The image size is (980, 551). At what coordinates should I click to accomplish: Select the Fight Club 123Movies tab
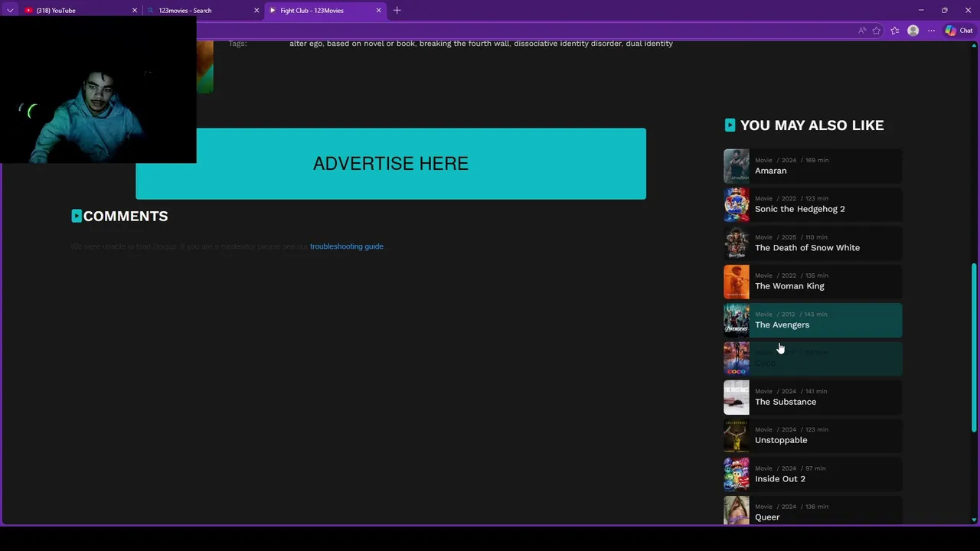pos(325,10)
